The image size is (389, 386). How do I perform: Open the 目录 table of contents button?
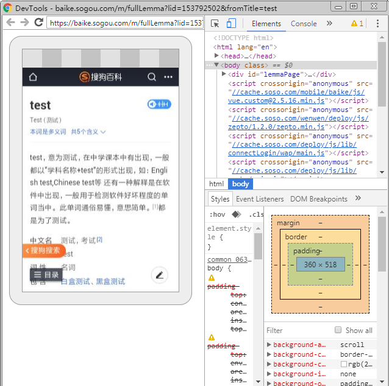[x=46, y=275]
